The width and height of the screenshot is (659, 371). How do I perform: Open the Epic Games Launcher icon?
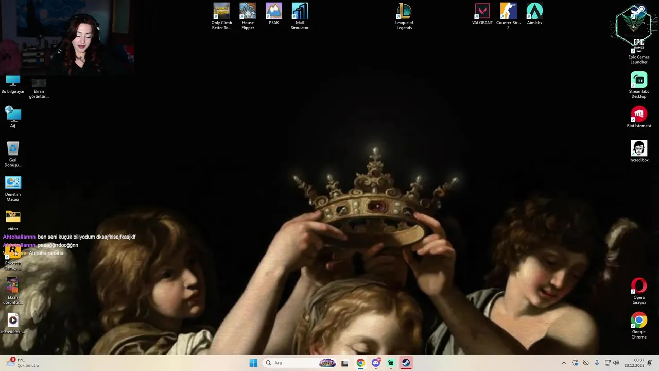coord(639,50)
